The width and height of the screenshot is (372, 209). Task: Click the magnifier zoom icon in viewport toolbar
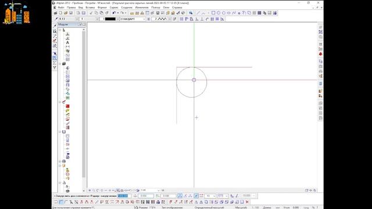94,190
